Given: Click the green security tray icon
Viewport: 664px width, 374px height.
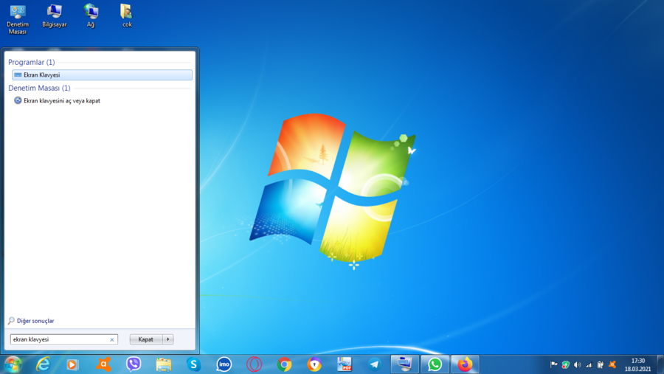Looking at the screenshot, I should point(565,364).
